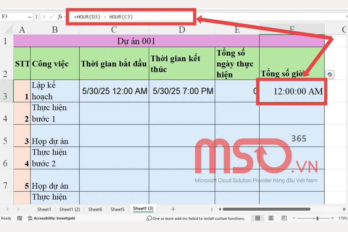348x232 pixels.
Task: Open the Name Box dropdown arrow
Action: [x=30, y=17]
